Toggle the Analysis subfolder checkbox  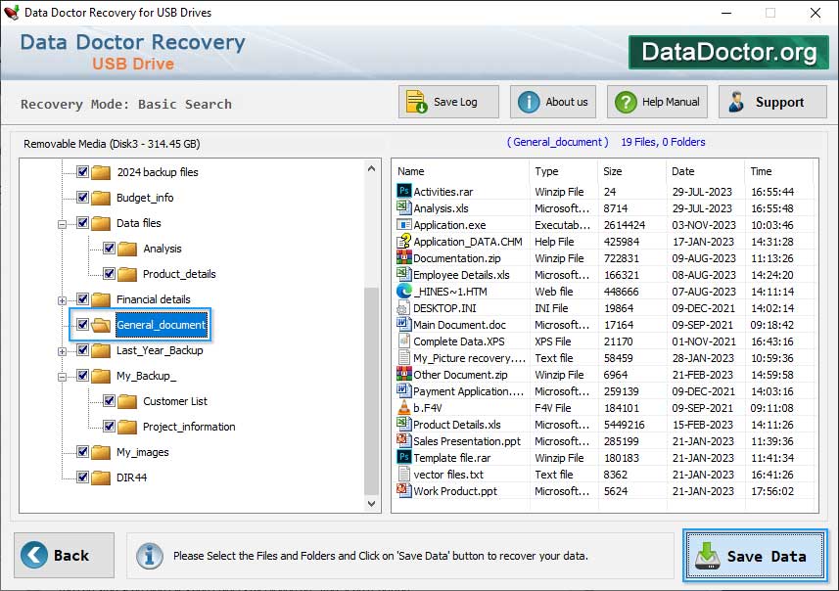(x=109, y=249)
